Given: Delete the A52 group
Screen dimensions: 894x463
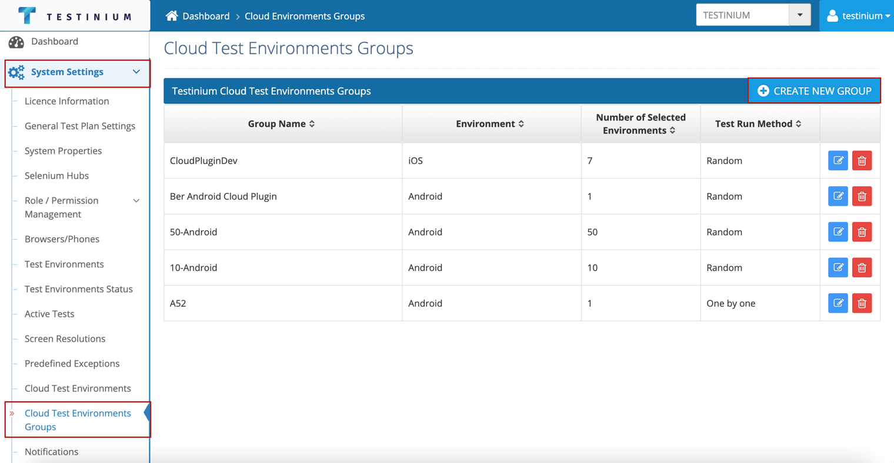Looking at the screenshot, I should click(x=862, y=303).
